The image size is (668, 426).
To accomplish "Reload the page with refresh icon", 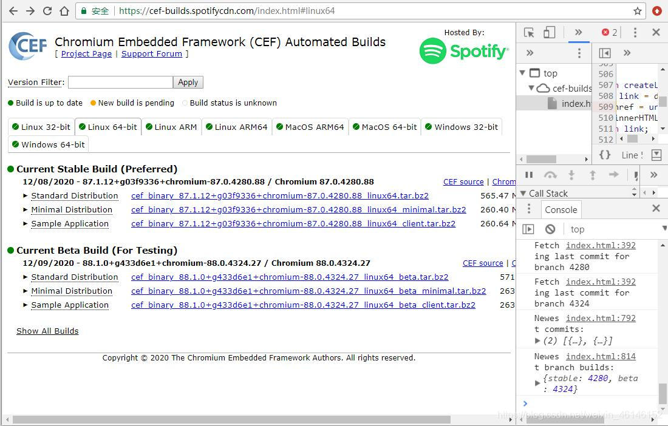I will coord(47,11).
